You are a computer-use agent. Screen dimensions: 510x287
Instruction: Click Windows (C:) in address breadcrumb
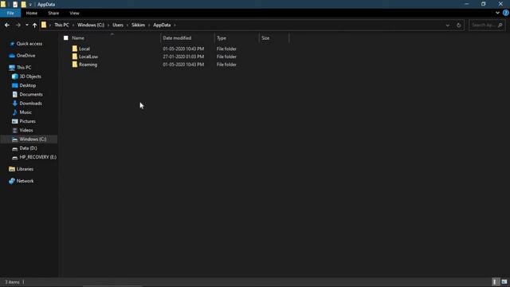point(91,25)
